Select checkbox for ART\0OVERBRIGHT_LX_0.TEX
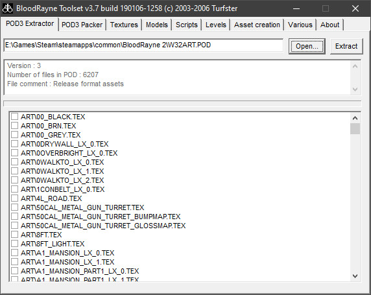Viewport: 371px width, 295px height. (15, 153)
